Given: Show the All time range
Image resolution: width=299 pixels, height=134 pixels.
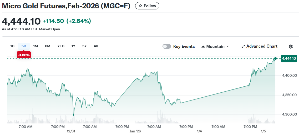Looking at the screenshot, I should point(96,46).
